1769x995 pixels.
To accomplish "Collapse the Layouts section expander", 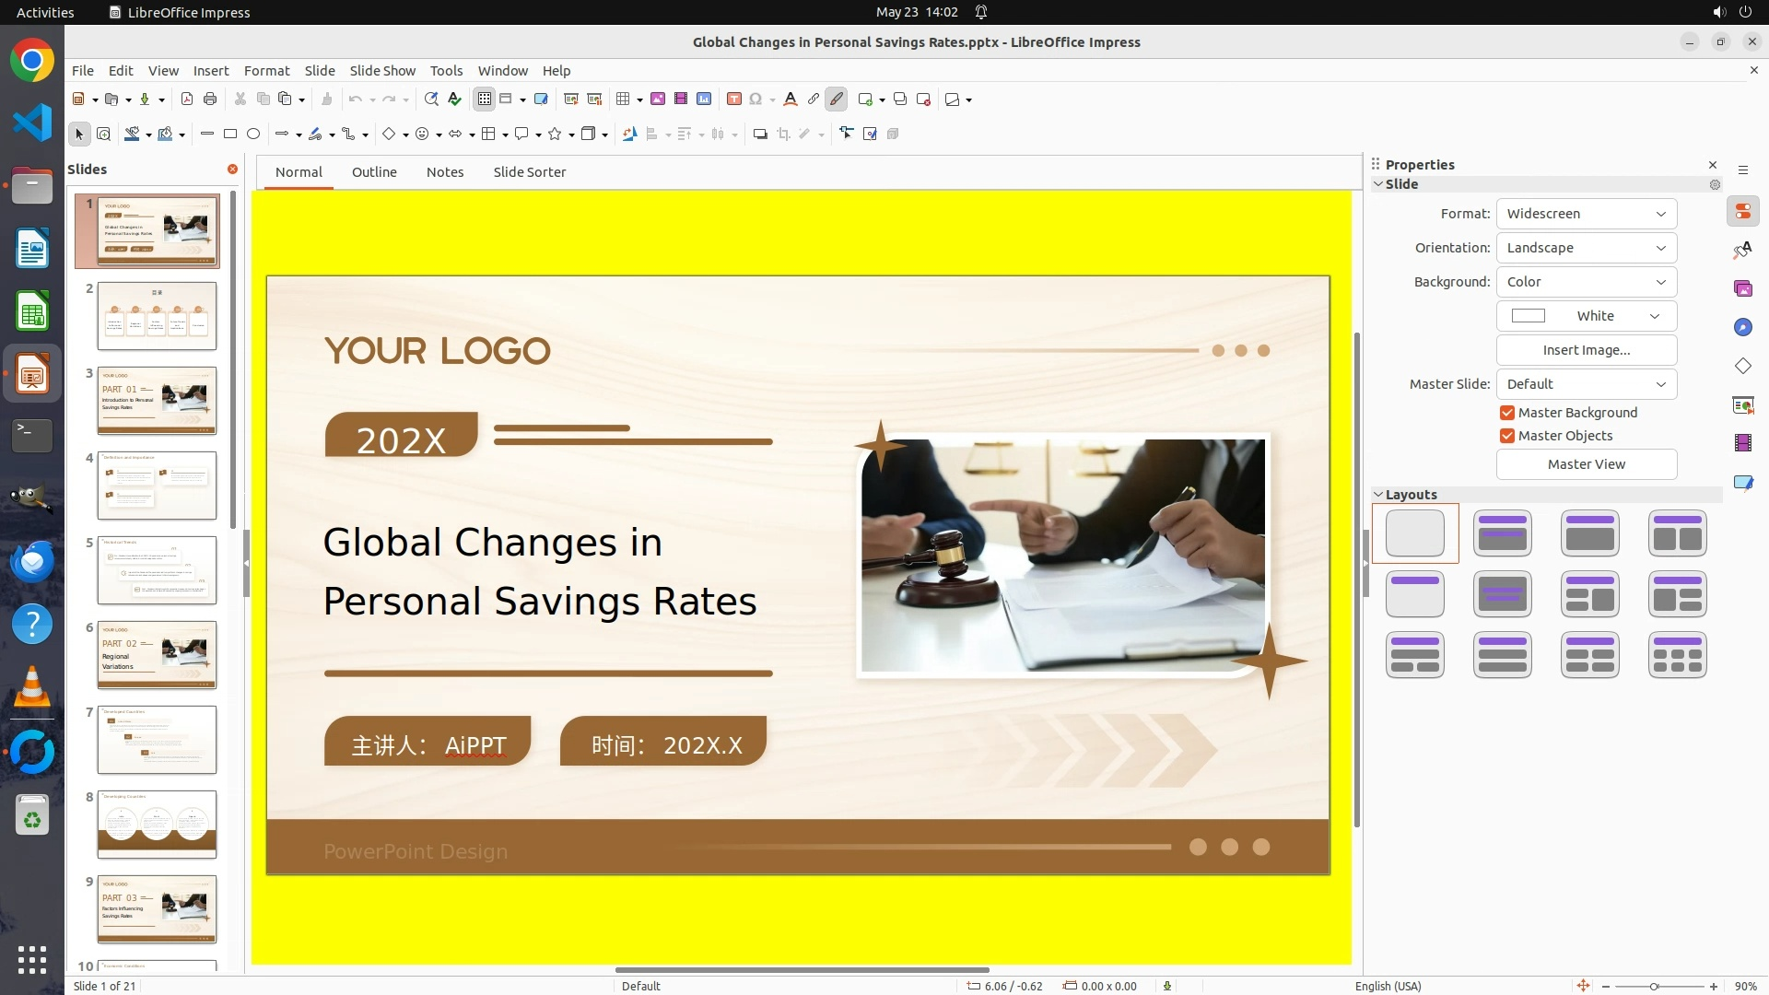I will [1378, 495].
